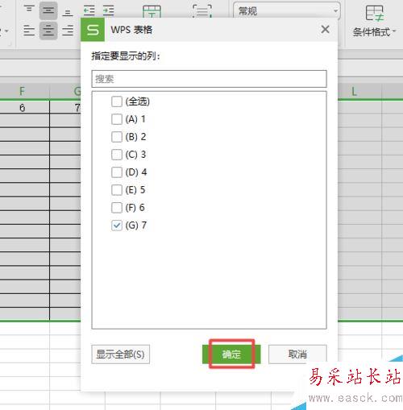Check the (D) 4 column checkbox
403x410 pixels.
(x=117, y=172)
